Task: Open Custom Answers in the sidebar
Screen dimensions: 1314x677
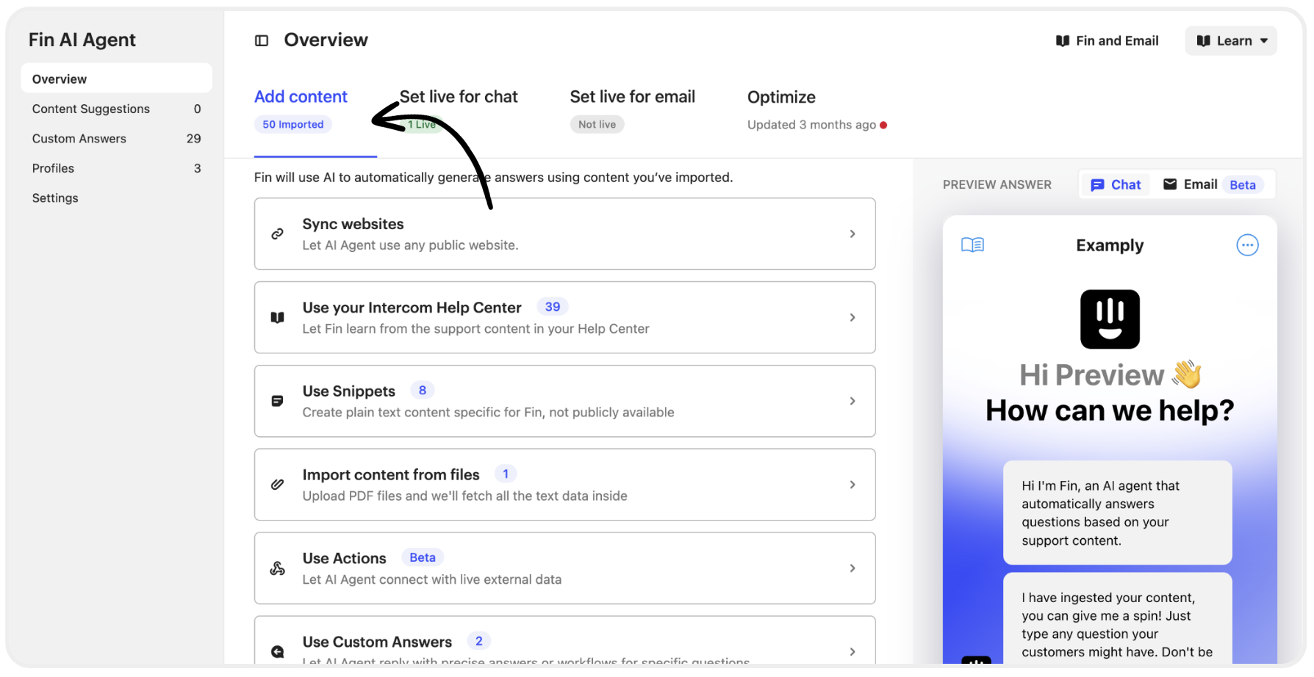Action: tap(117, 139)
